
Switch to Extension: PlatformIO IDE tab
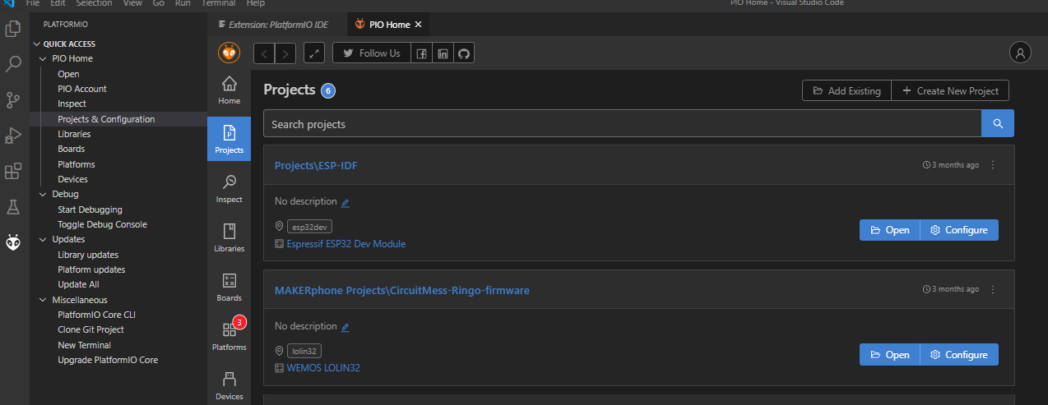coord(278,25)
